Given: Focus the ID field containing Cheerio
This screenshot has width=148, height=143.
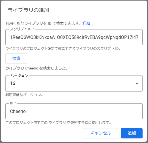Looking at the screenshot, I should point(74,111).
